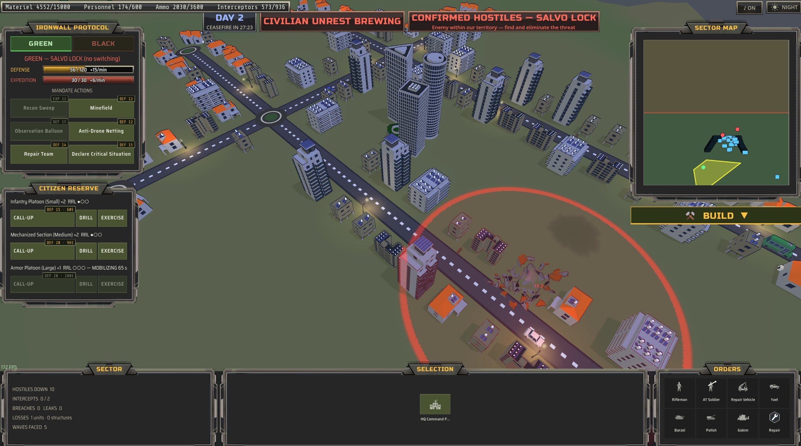801x446 pixels.
Task: Click the Personnel 174/600 readout
Action: click(x=112, y=7)
